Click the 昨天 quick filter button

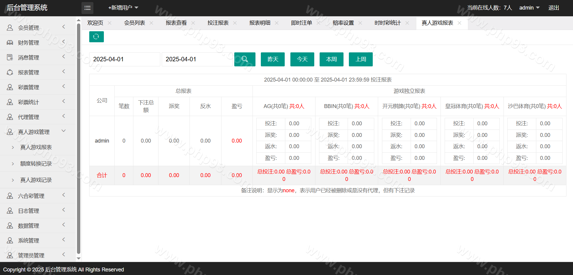pos(272,59)
